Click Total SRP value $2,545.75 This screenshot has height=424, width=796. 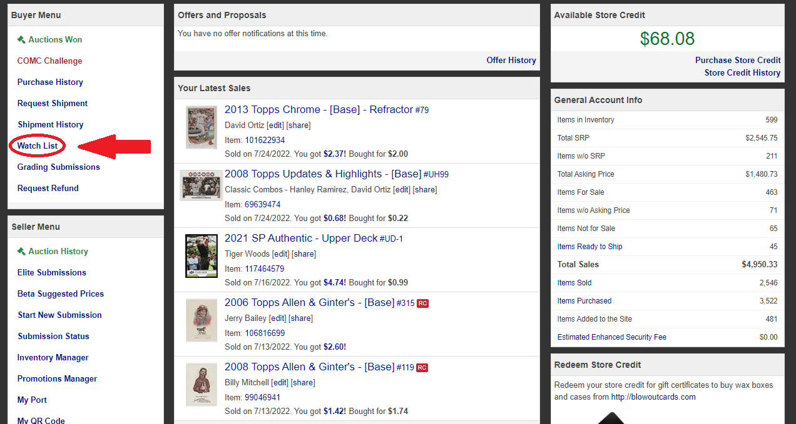coord(762,137)
